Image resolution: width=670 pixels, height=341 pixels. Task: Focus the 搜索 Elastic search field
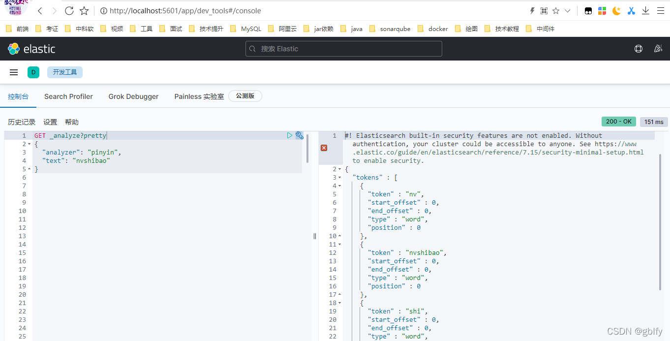coord(344,49)
